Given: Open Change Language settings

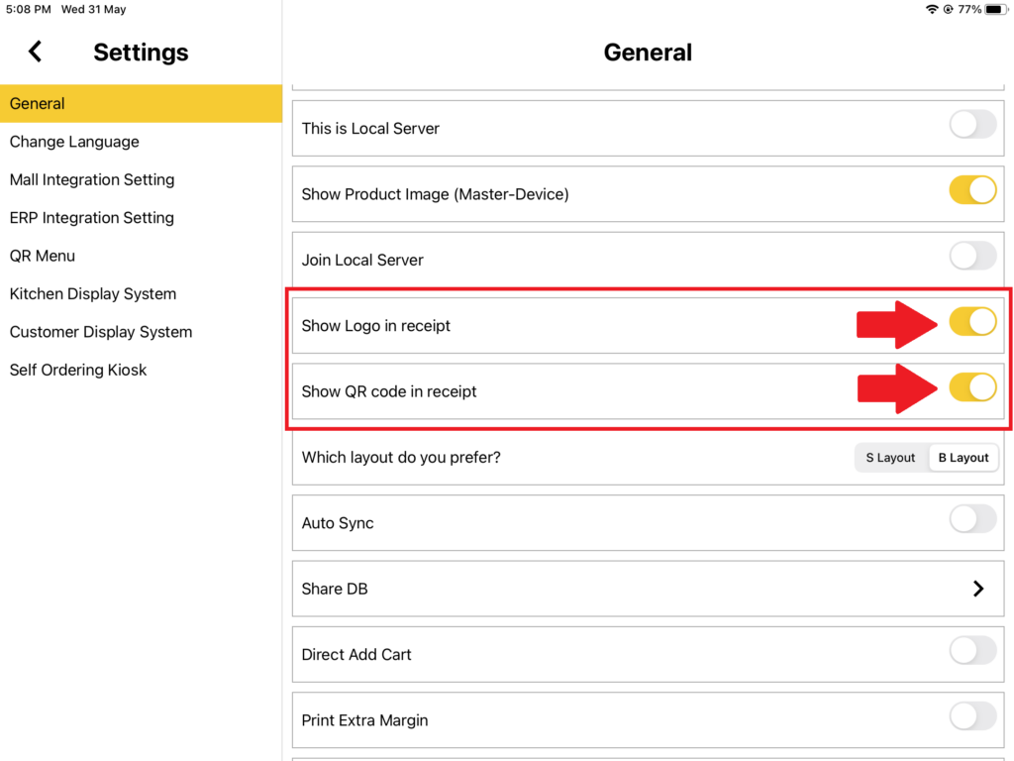Looking at the screenshot, I should (74, 142).
